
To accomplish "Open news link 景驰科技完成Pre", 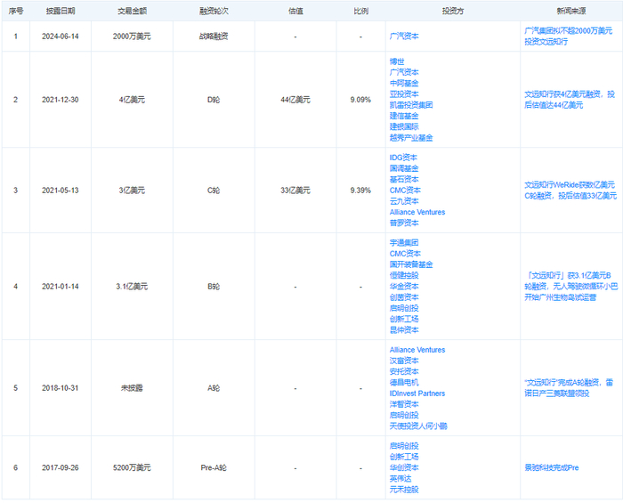I will click(551, 468).
